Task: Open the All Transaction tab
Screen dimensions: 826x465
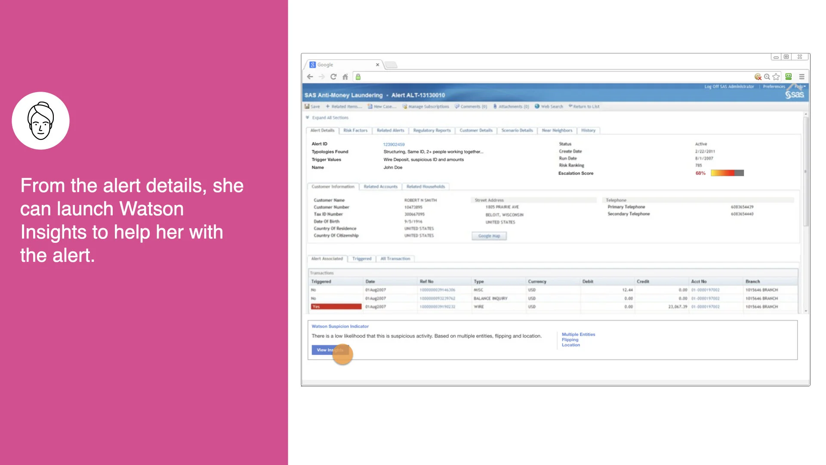Action: [395, 259]
